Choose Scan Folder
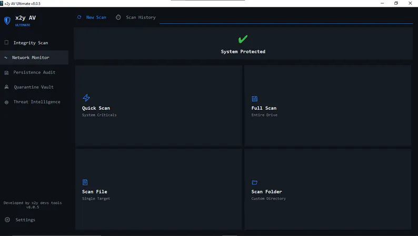418x236 pixels. click(327, 189)
